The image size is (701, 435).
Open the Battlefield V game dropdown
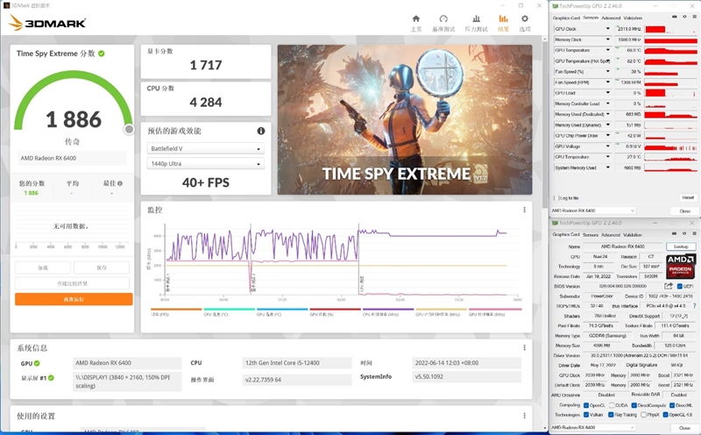(x=206, y=148)
